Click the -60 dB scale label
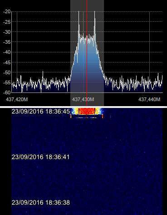This screenshot has width=167, height=215. [7, 92]
